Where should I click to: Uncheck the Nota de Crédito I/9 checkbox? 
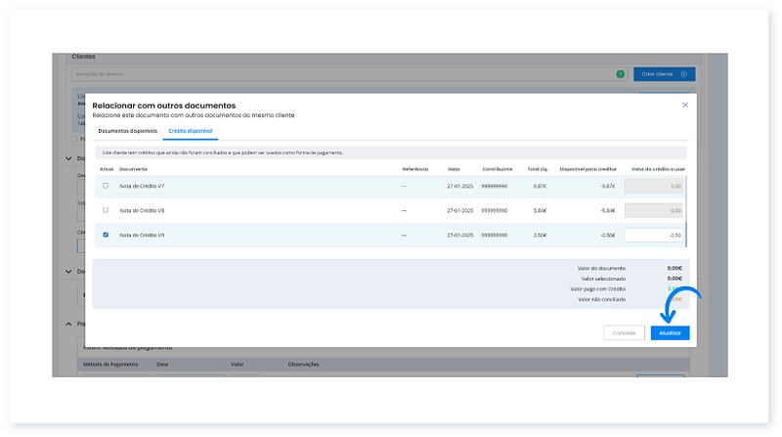tap(106, 235)
